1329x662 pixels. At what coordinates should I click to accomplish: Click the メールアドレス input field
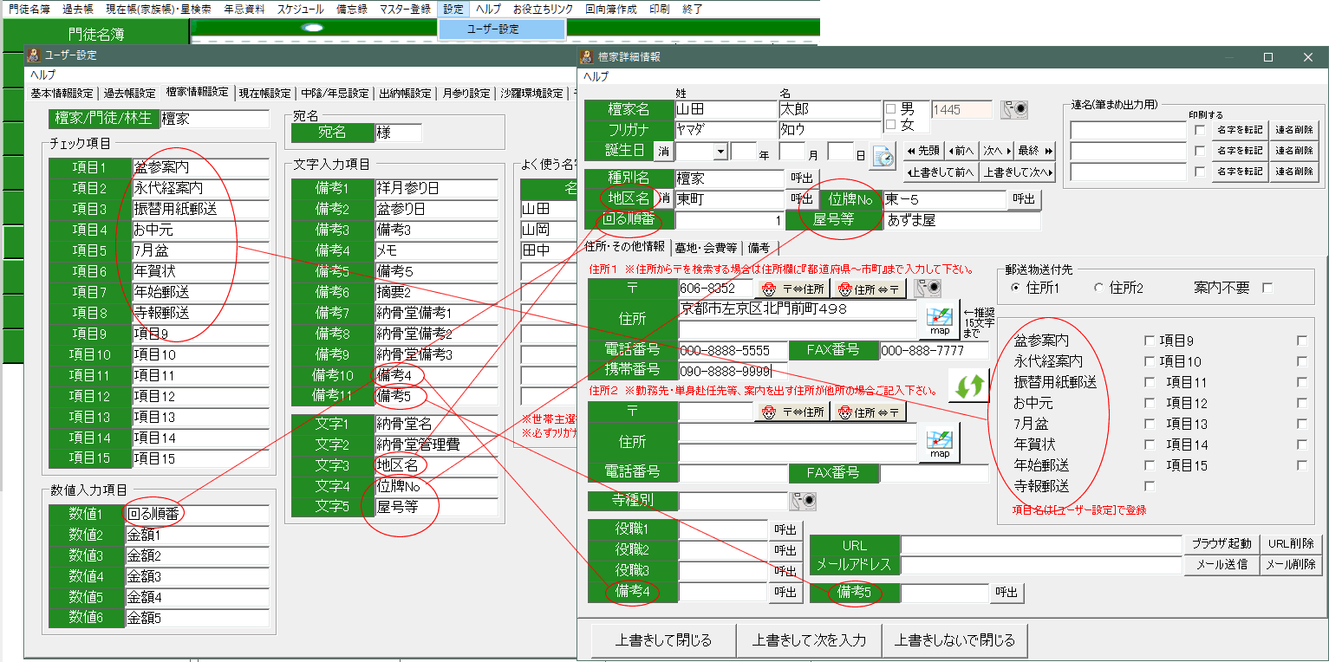click(1041, 565)
